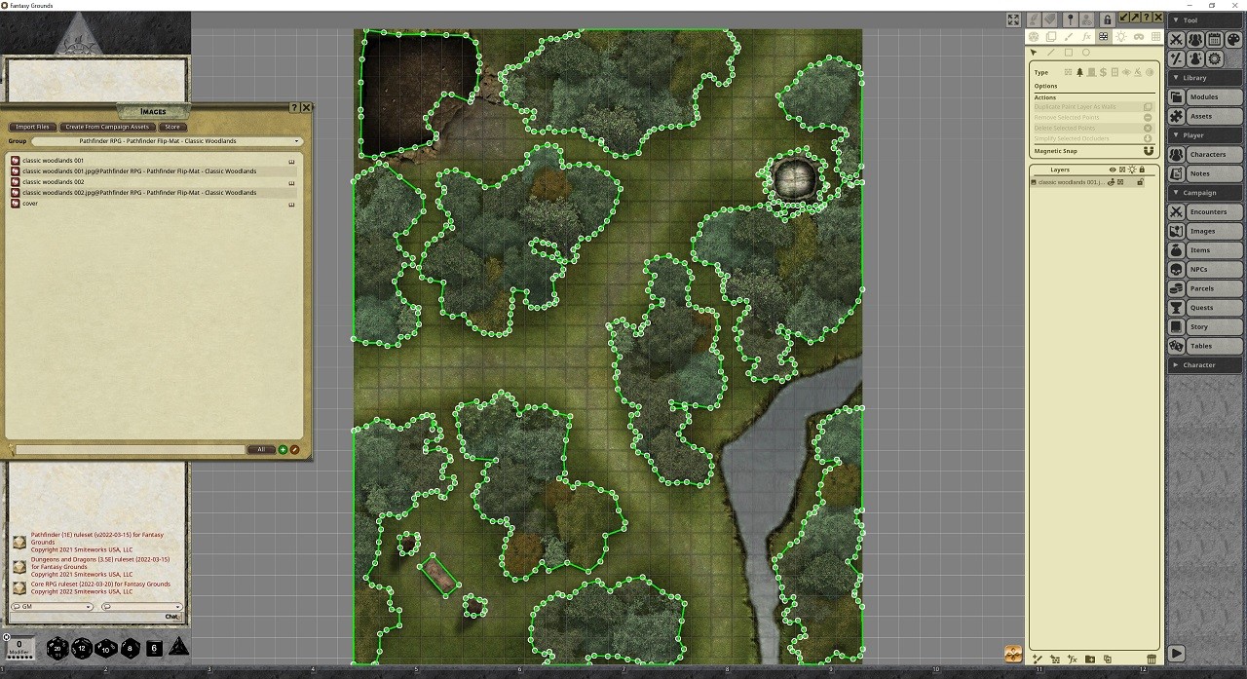Open the mask tool in image toolbar
Screen dimensions: 1247x679
[x=1139, y=36]
